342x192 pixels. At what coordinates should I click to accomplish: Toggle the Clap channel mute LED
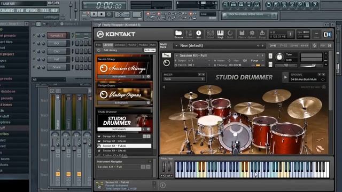point(34,51)
